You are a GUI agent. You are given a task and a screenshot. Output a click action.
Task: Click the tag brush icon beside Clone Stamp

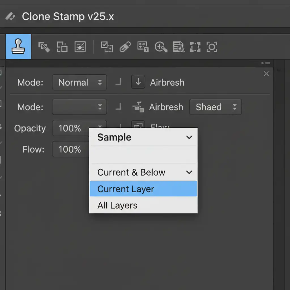(x=44, y=47)
